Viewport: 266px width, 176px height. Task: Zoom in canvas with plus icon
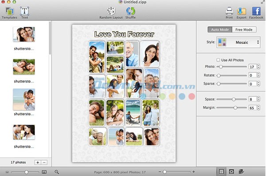click(194, 172)
